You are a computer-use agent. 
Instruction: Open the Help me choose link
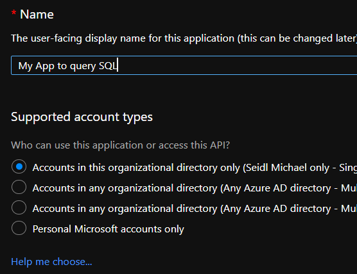pos(51,262)
